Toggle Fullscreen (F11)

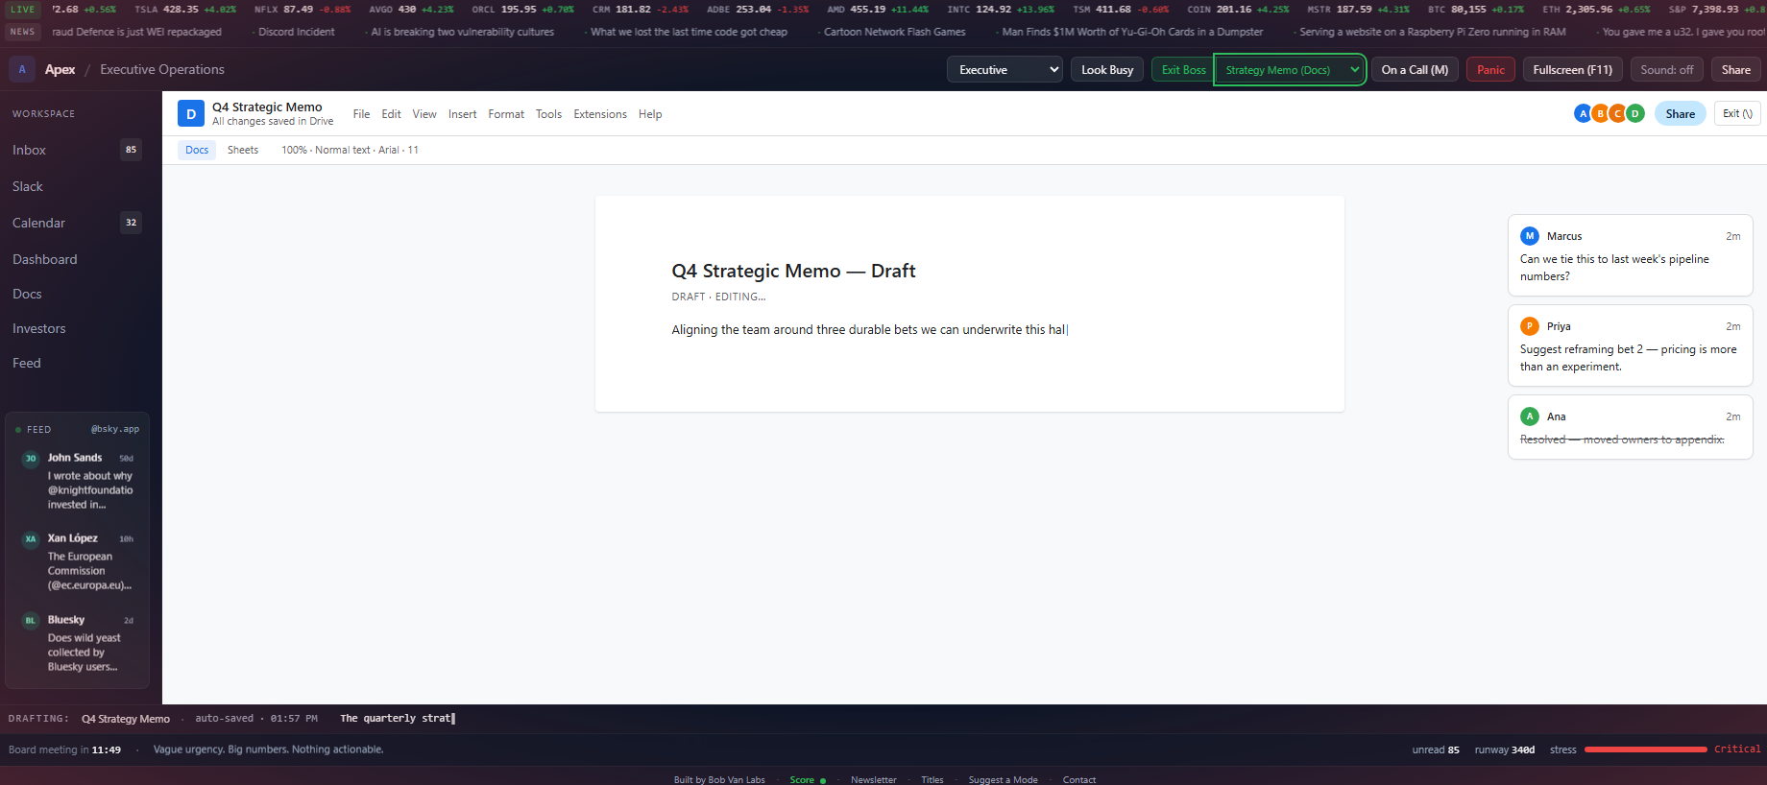1573,70
